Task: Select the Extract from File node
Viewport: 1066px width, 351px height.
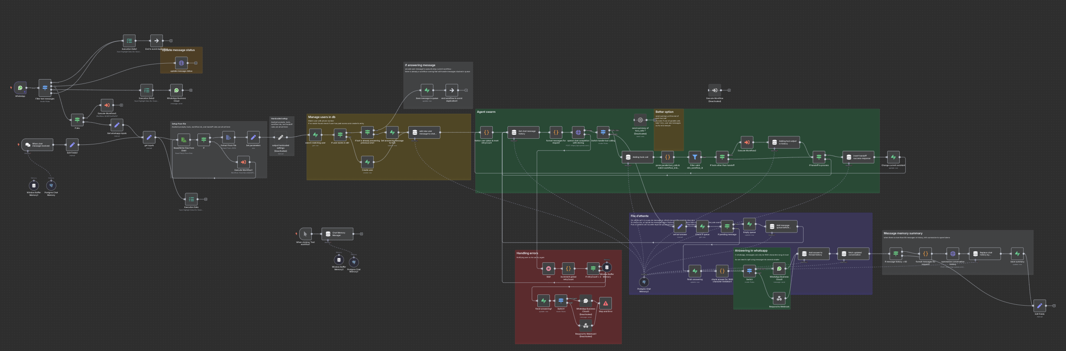Action: coord(228,137)
